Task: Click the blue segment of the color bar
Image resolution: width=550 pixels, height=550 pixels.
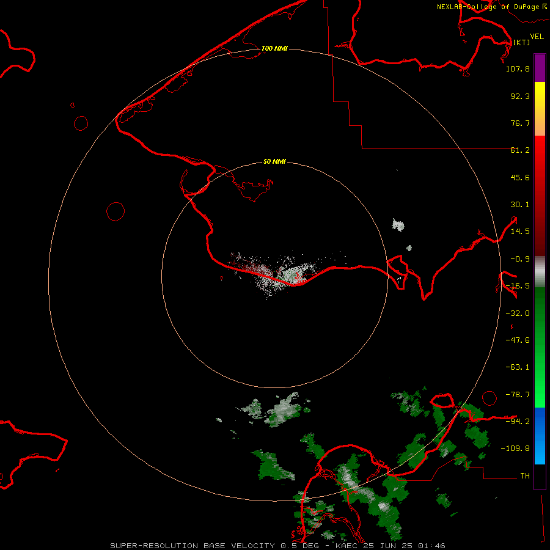Action: click(x=540, y=436)
